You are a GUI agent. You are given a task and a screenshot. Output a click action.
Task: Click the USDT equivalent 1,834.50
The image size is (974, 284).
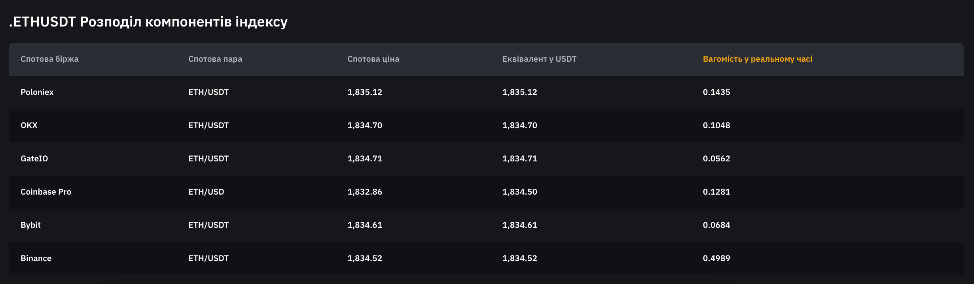[x=519, y=192]
